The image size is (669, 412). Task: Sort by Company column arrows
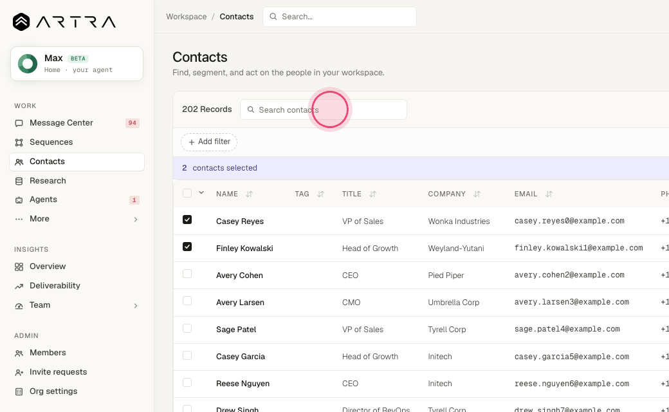[x=477, y=194]
